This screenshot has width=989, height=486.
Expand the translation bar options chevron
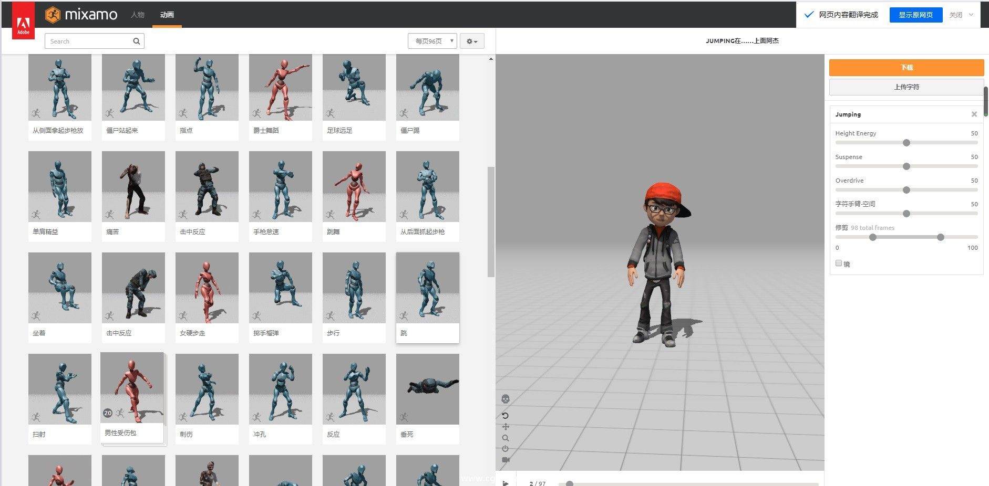click(x=971, y=15)
